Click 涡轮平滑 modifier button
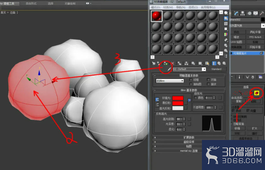Image resolution: width=265 pixels, height=170 pixels. click(x=255, y=32)
